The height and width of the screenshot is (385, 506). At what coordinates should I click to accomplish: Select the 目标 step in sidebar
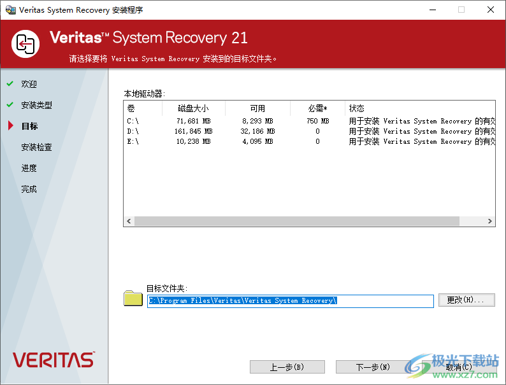[29, 126]
